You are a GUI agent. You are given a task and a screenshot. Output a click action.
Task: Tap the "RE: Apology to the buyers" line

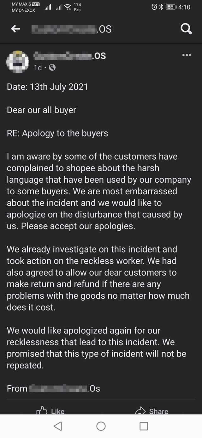(x=57, y=133)
